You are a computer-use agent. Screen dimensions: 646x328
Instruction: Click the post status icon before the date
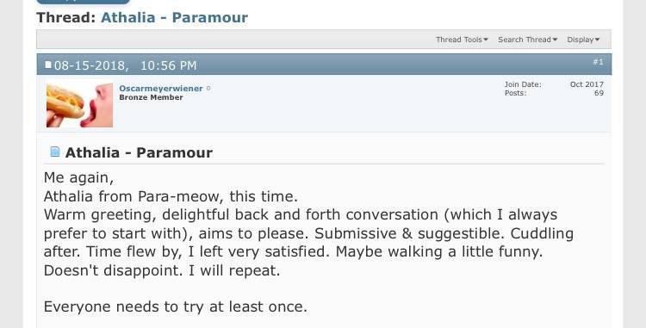(48, 65)
